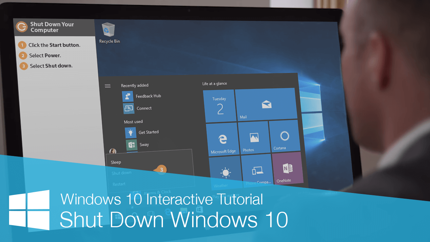430x242 pixels.
Task: Select the 'Click the Start button' step
Action: (x=49, y=45)
